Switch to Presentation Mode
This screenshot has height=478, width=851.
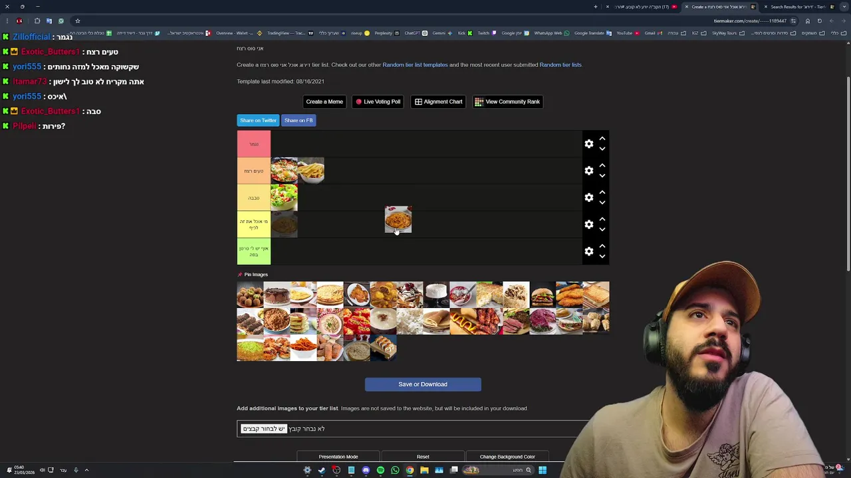coord(338,457)
